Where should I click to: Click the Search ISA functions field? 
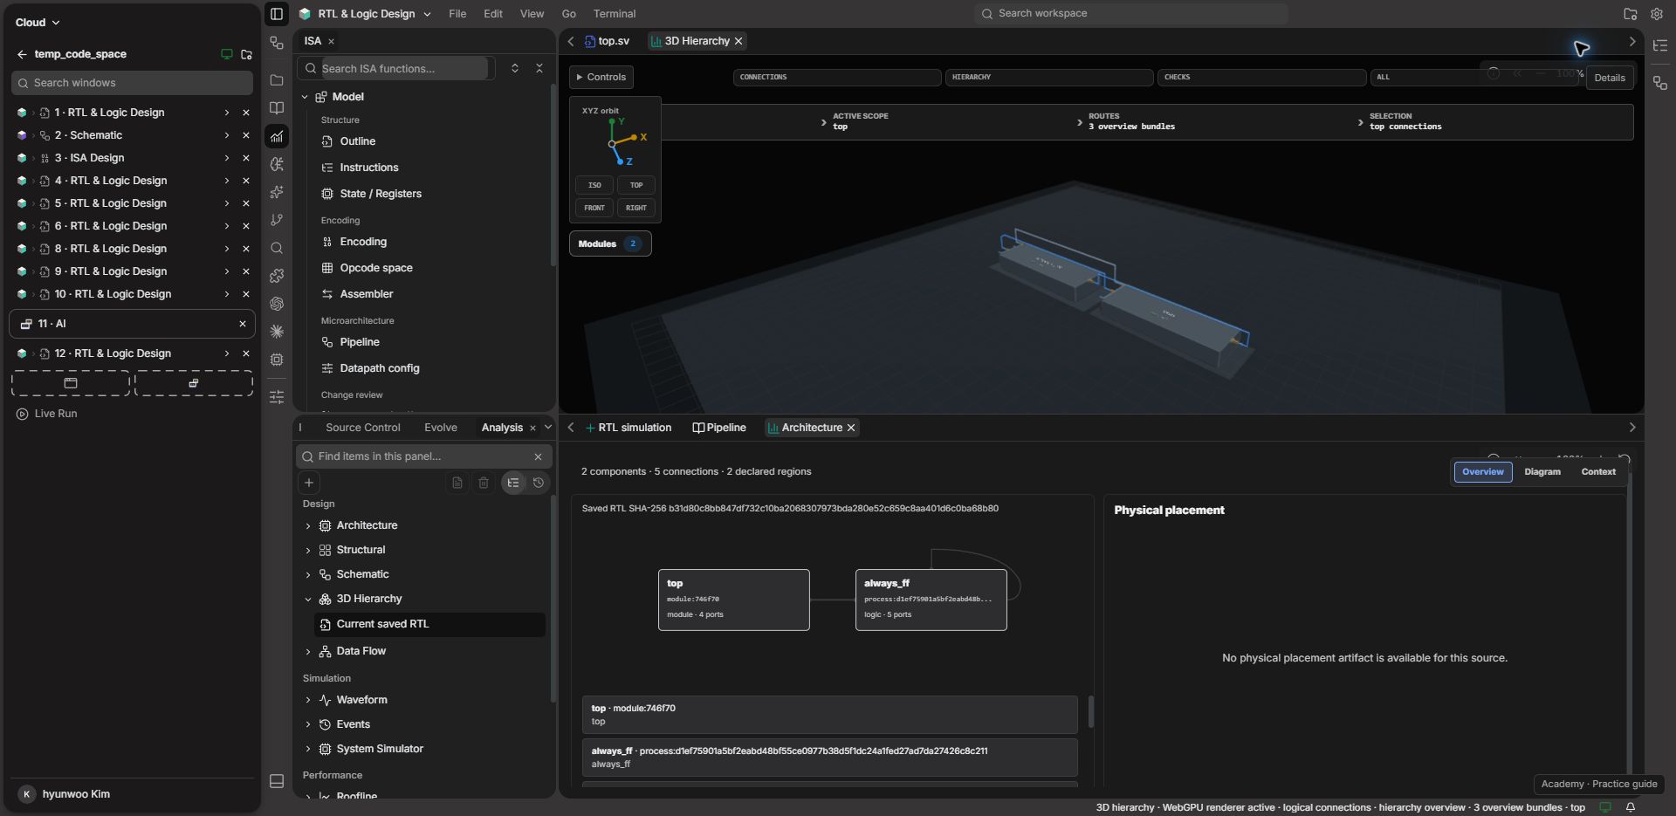(396, 68)
